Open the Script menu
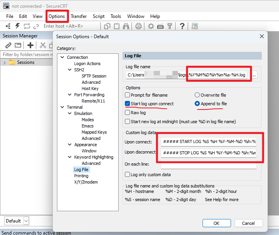This screenshot has width=279, height=235. [99, 16]
